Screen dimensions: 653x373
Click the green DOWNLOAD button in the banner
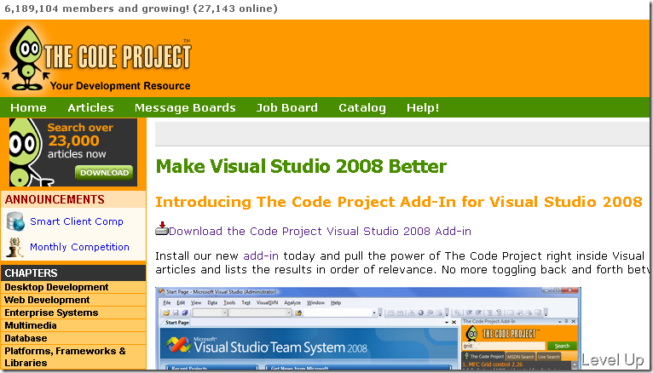[104, 173]
